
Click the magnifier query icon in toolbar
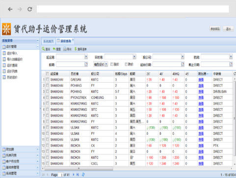[x=43, y=49]
